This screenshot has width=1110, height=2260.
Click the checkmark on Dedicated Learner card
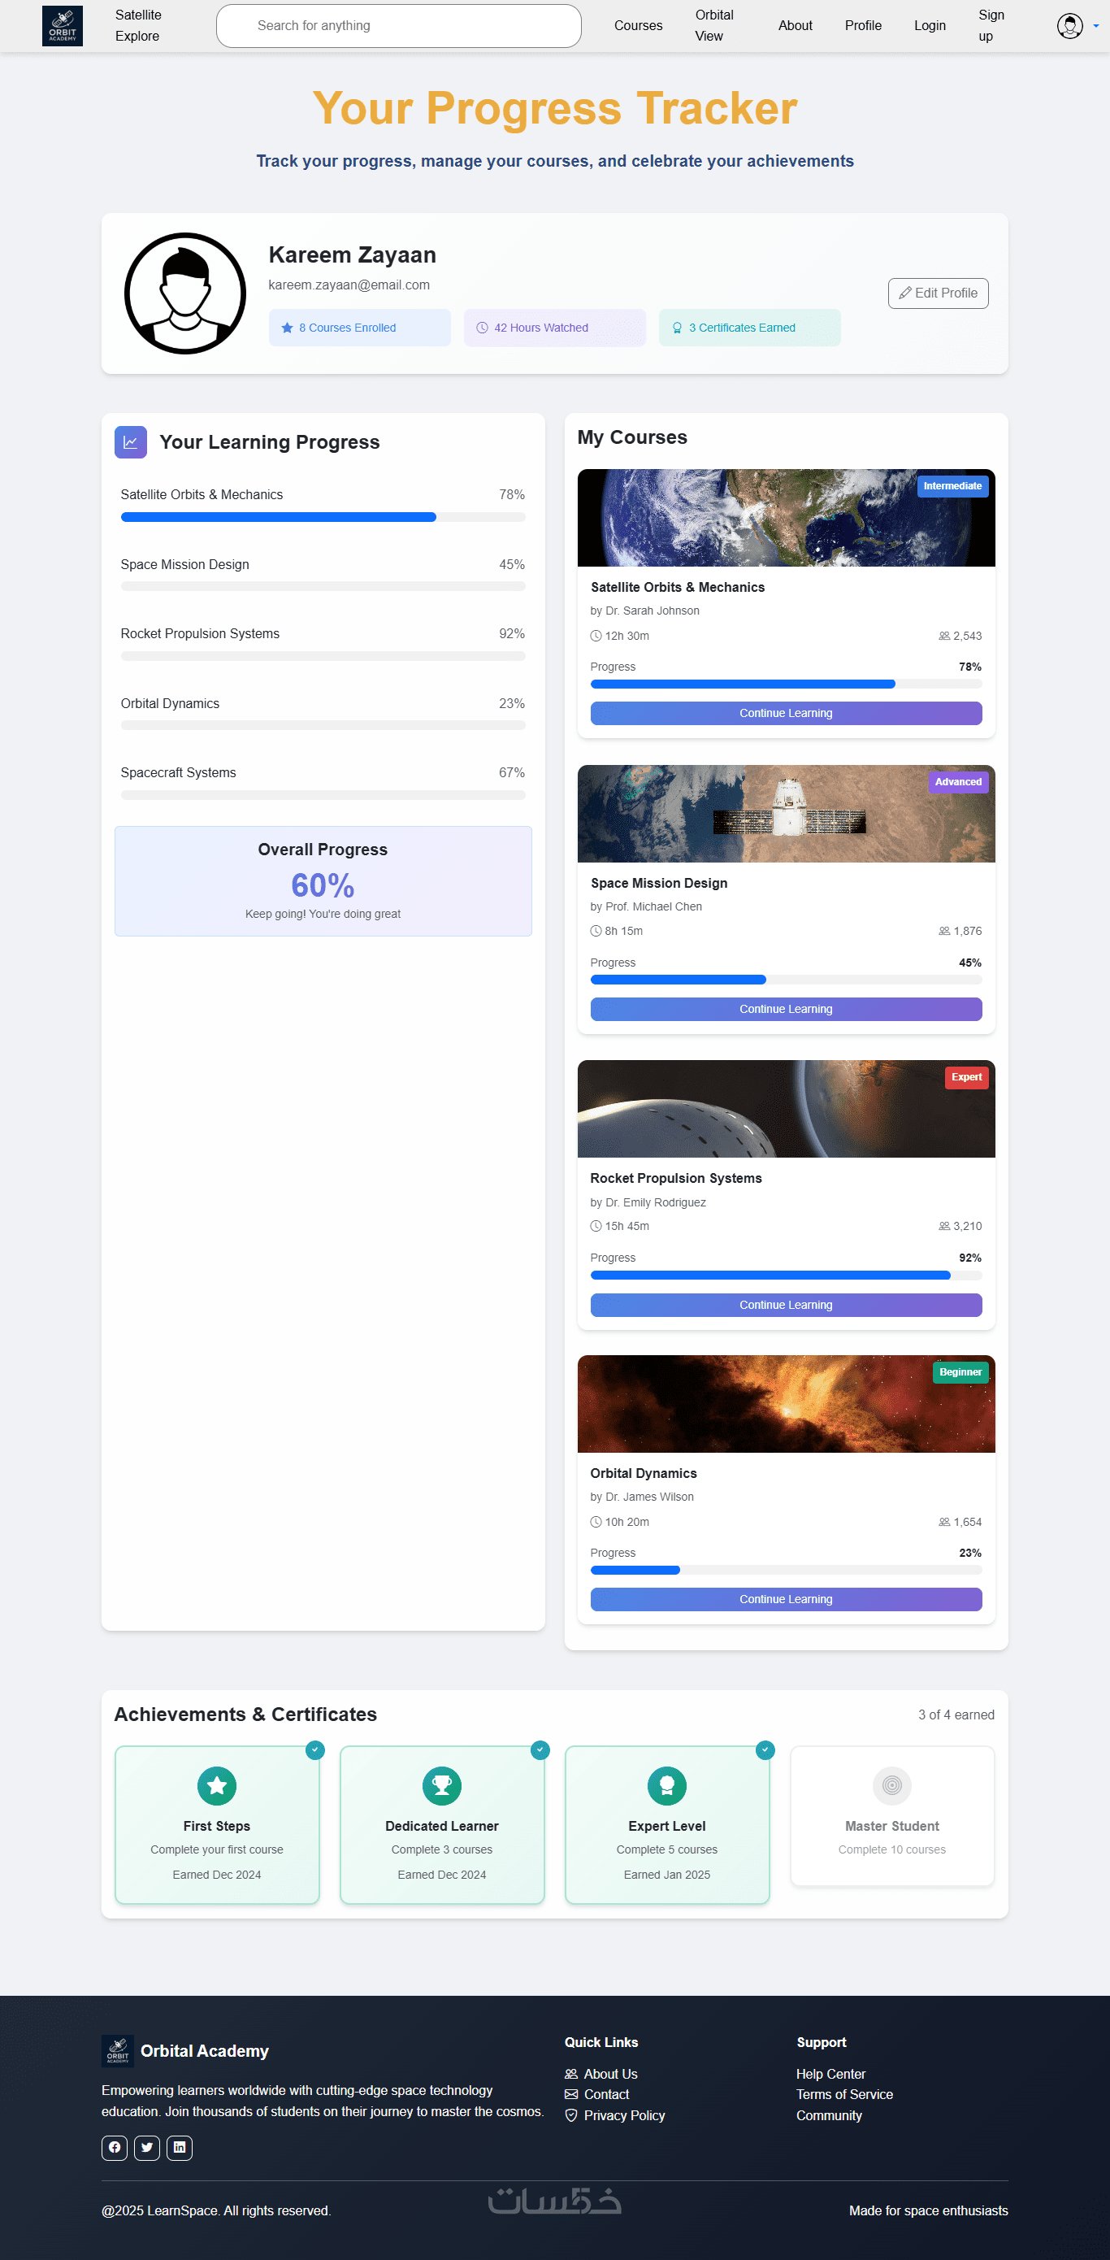pos(540,1749)
